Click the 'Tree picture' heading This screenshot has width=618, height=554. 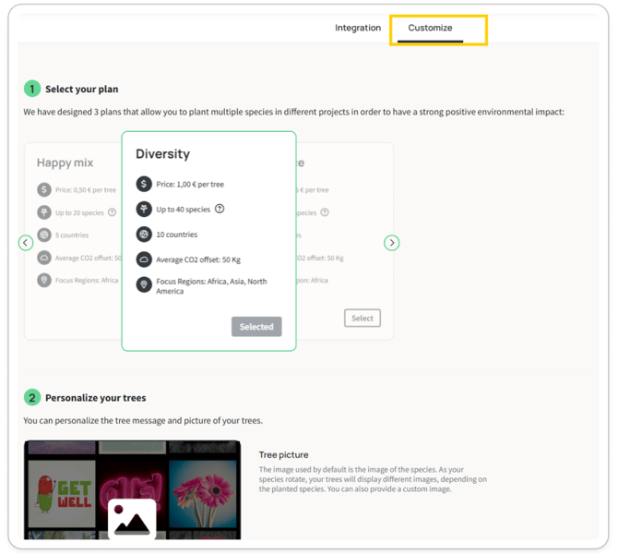point(283,455)
